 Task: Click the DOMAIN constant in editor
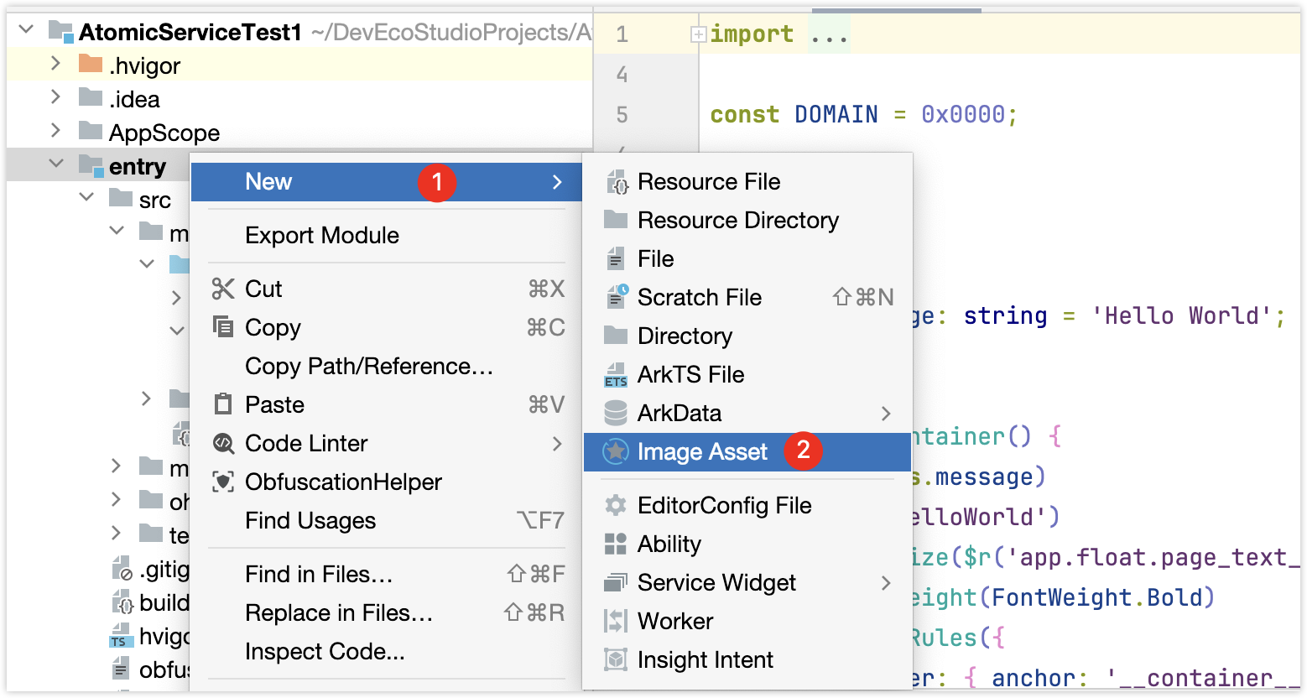click(x=836, y=114)
